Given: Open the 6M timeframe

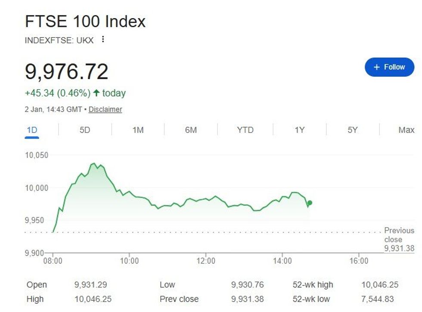Looking at the screenshot, I should coord(191,130).
